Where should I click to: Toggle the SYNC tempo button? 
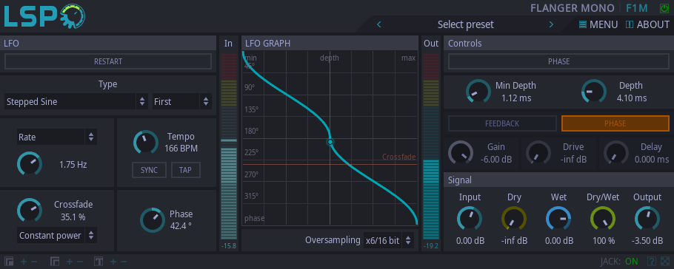pos(149,170)
